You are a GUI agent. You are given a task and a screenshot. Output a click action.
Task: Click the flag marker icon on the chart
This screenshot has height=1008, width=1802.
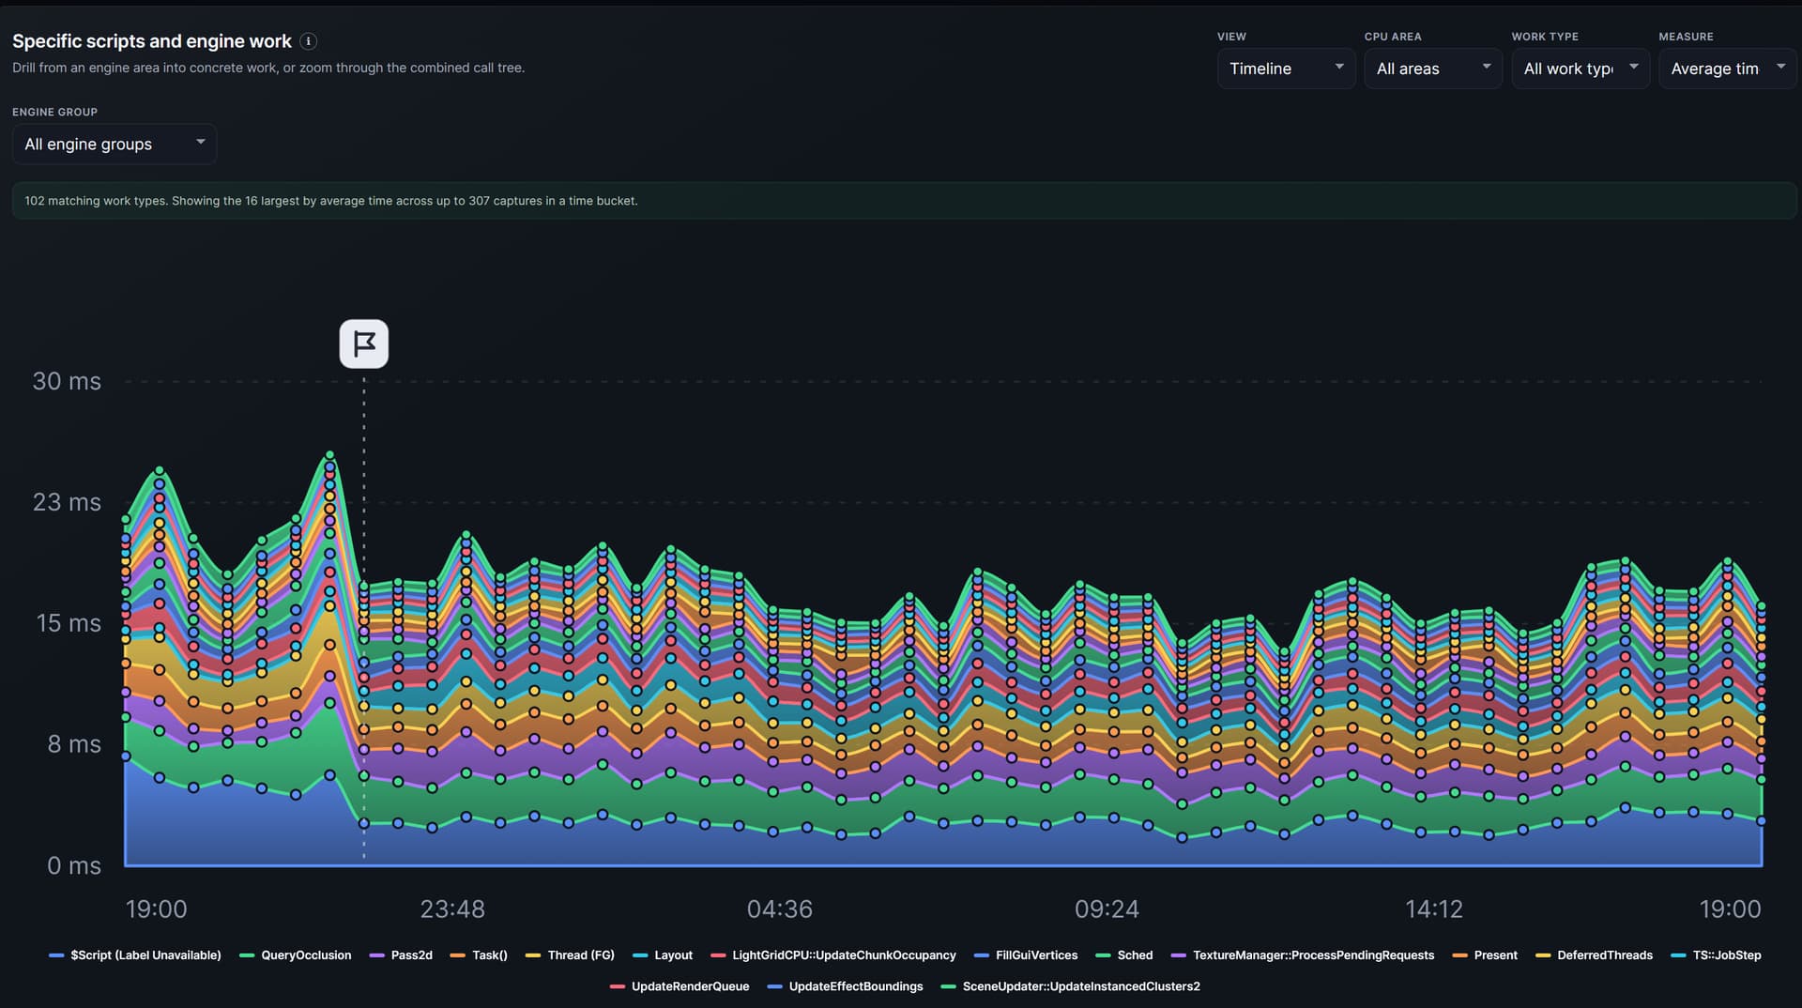[364, 344]
